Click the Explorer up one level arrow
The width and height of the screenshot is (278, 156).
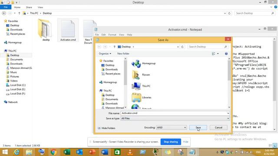pyautogui.click(x=19, y=13)
